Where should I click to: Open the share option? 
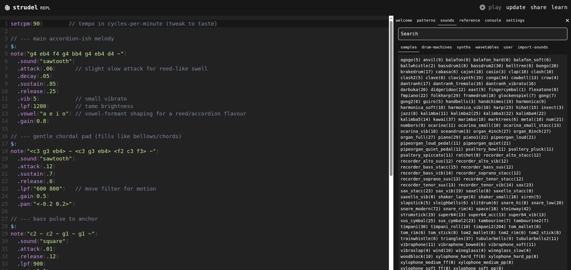[x=538, y=7]
